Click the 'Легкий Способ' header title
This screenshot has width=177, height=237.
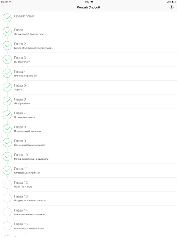tap(88, 7)
